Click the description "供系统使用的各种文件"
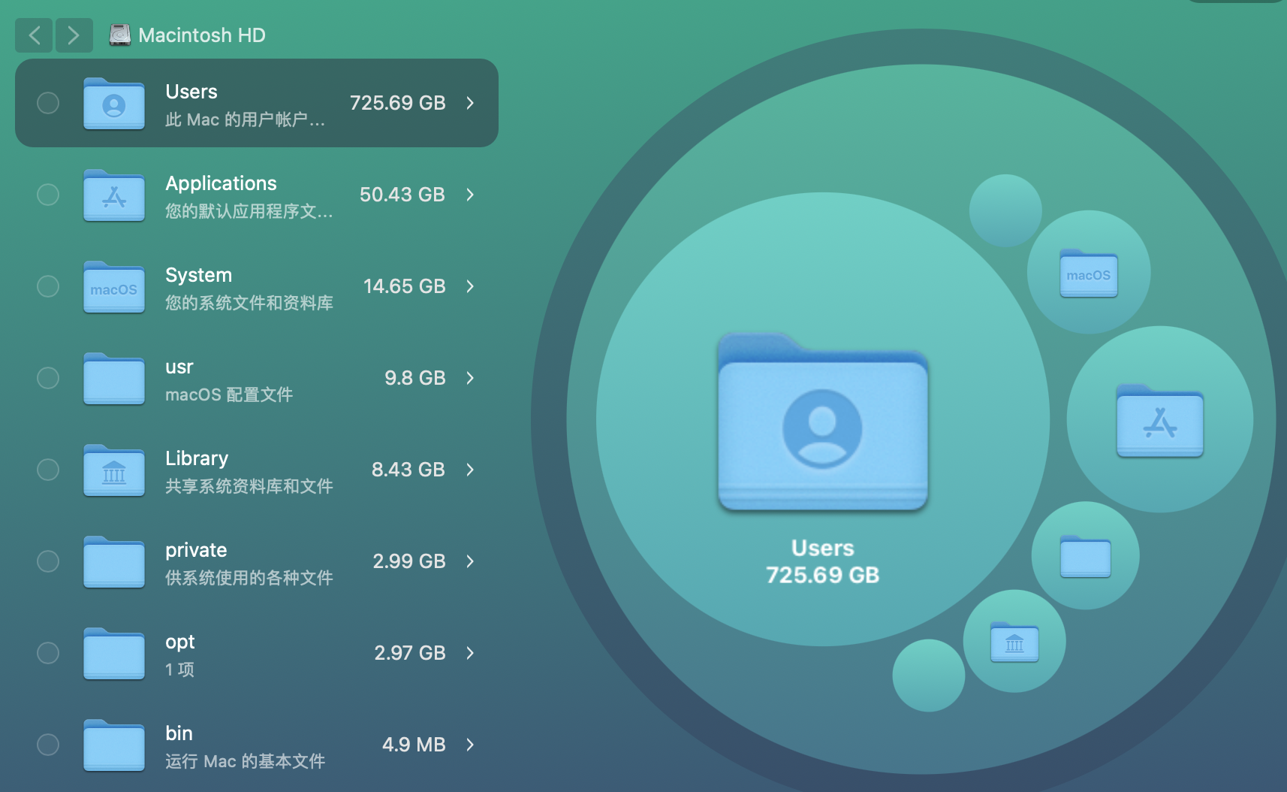The image size is (1287, 792). (249, 579)
